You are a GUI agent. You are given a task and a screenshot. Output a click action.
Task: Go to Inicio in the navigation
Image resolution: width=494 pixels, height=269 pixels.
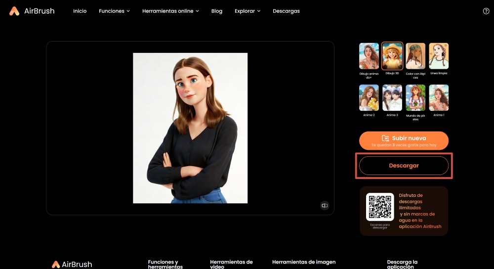point(80,11)
